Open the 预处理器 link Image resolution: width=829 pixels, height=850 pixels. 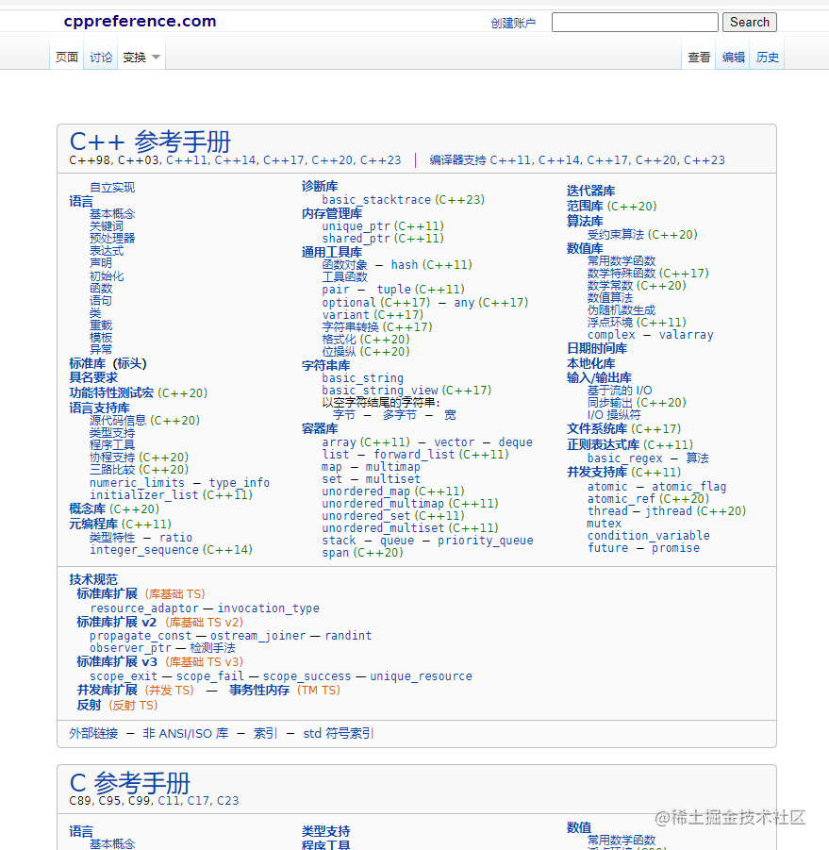coord(112,238)
